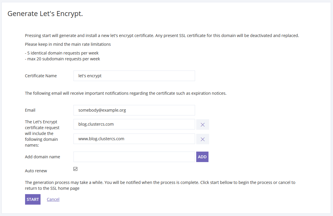The image size is (333, 216).
Task: Click the 5 identical domain requests line
Action: tap(62, 53)
